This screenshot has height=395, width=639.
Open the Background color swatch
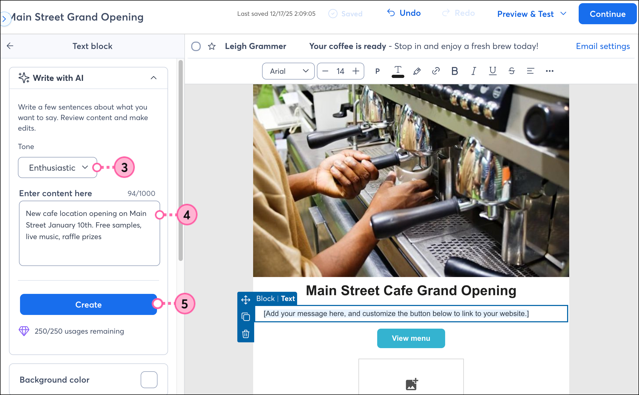point(149,380)
